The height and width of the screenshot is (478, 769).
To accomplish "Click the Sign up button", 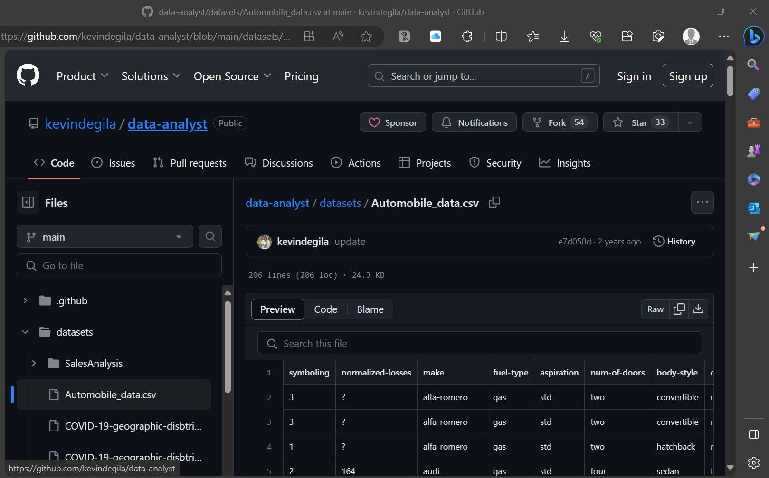I will (688, 75).
